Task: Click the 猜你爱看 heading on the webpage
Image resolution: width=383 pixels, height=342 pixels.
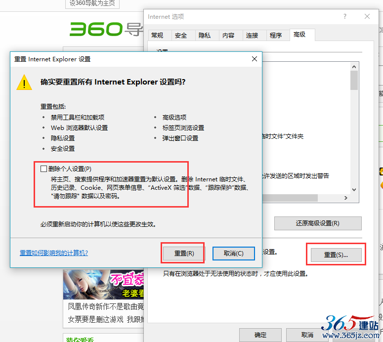Action: (x=80, y=340)
